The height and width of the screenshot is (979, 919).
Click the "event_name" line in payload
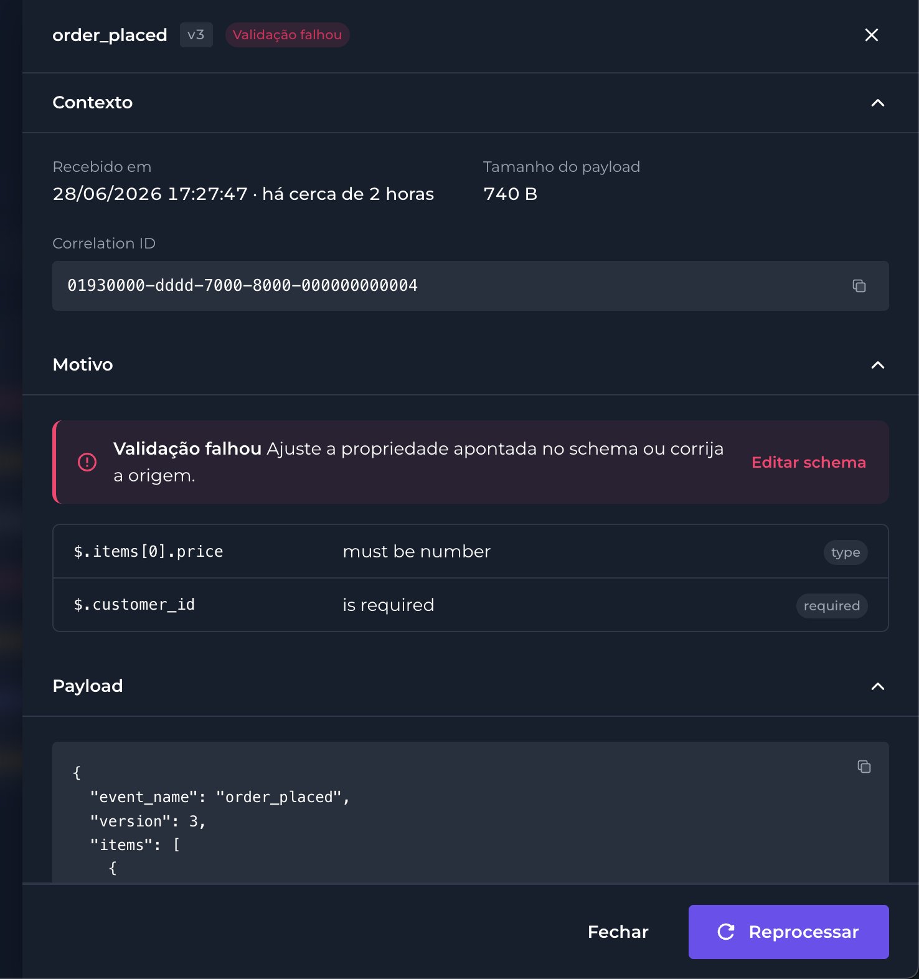point(220,797)
